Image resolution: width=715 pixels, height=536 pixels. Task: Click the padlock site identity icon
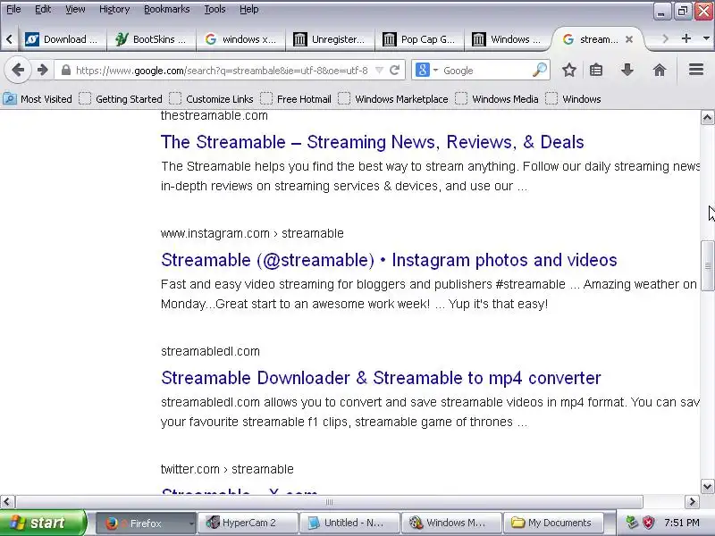(x=66, y=71)
